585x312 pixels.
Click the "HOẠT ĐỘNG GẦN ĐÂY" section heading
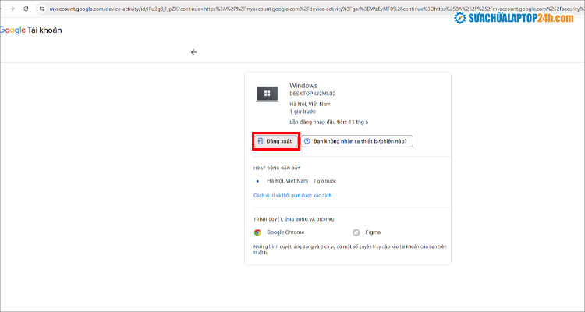pyautogui.click(x=277, y=168)
